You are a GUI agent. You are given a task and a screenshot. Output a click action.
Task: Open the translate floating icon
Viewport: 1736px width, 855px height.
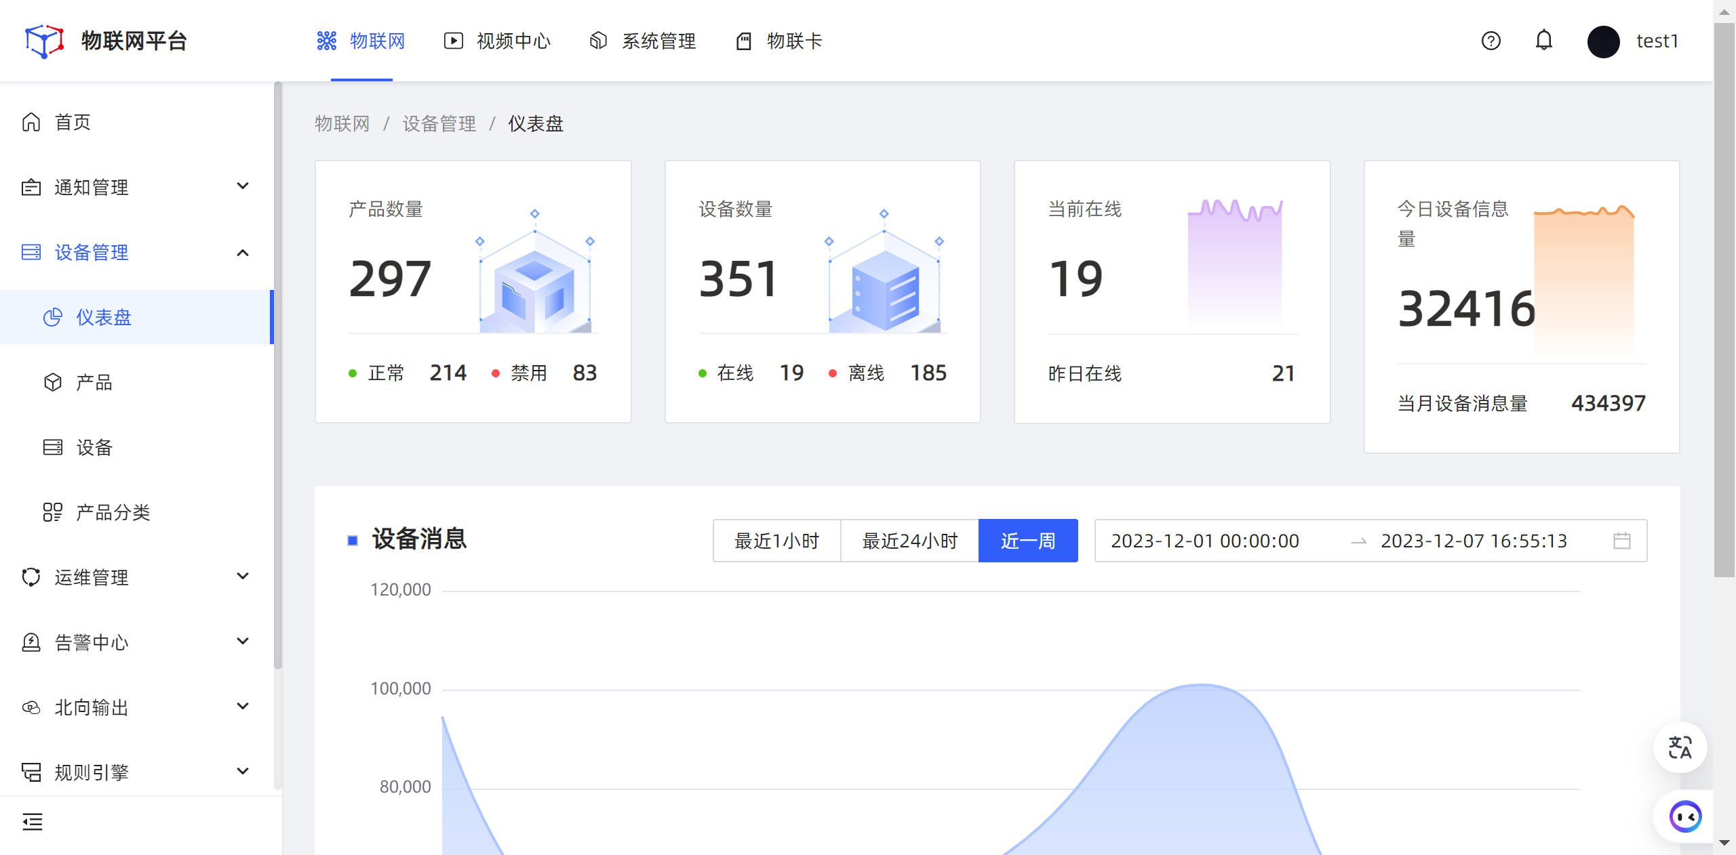click(1680, 747)
